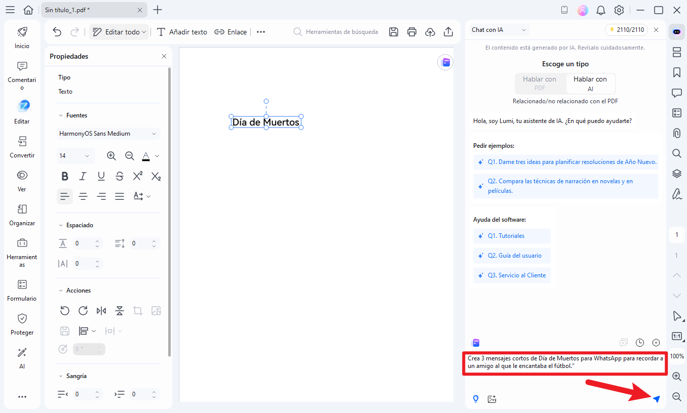The width and height of the screenshot is (687, 413).
Task: Click the Save document icon
Action: 394,32
